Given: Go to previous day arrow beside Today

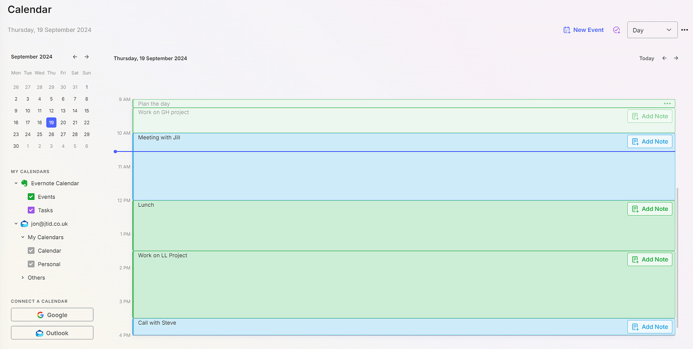Looking at the screenshot, I should [664, 58].
